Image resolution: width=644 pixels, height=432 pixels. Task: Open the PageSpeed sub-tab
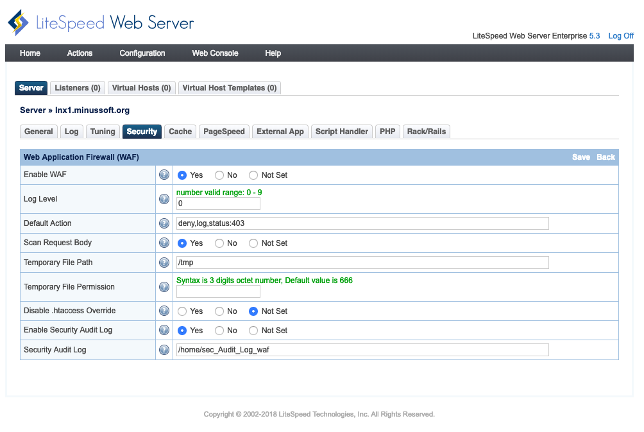click(224, 132)
